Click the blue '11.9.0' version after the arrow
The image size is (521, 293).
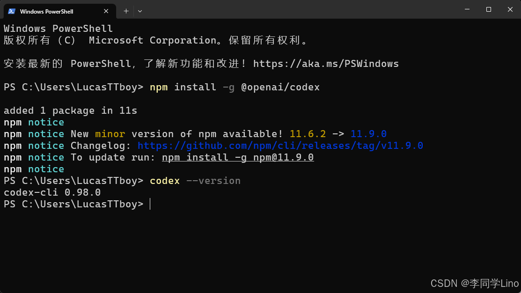pyautogui.click(x=368, y=134)
